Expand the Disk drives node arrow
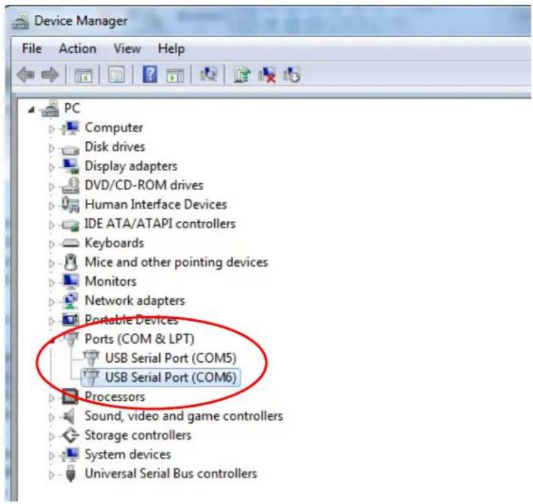The height and width of the screenshot is (504, 533). pyautogui.click(x=52, y=148)
